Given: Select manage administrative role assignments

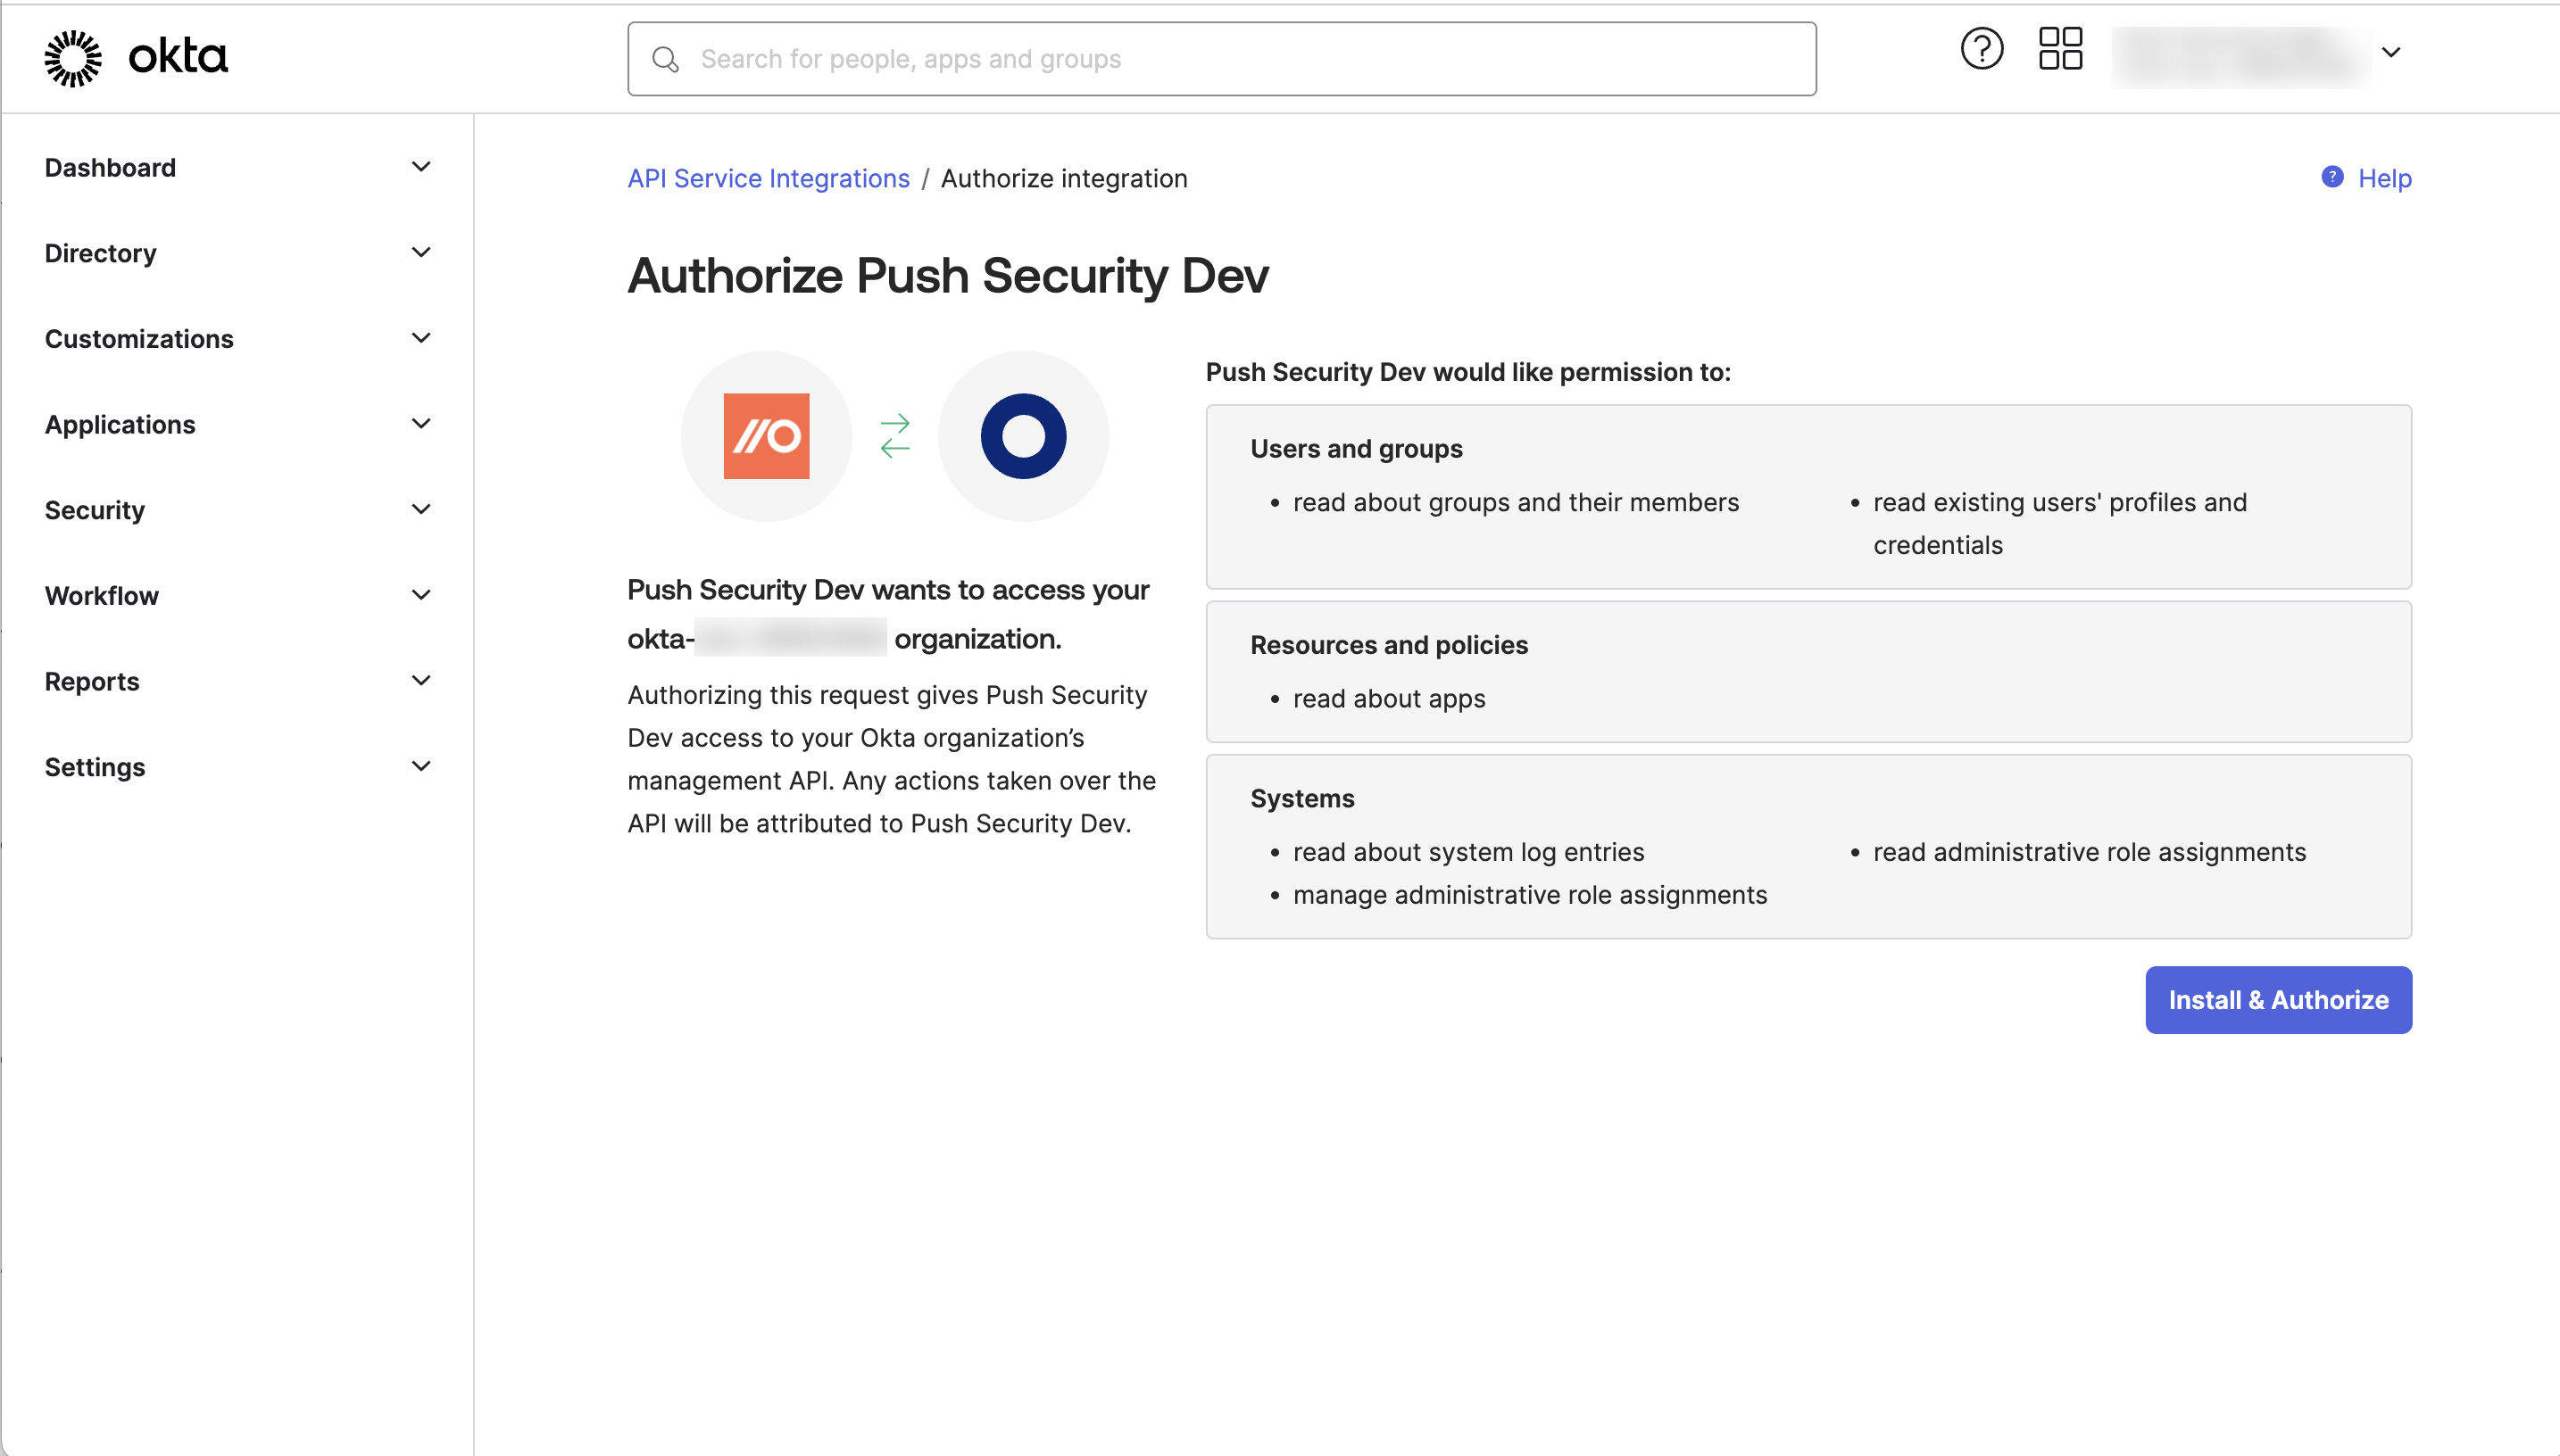Looking at the screenshot, I should [1530, 895].
